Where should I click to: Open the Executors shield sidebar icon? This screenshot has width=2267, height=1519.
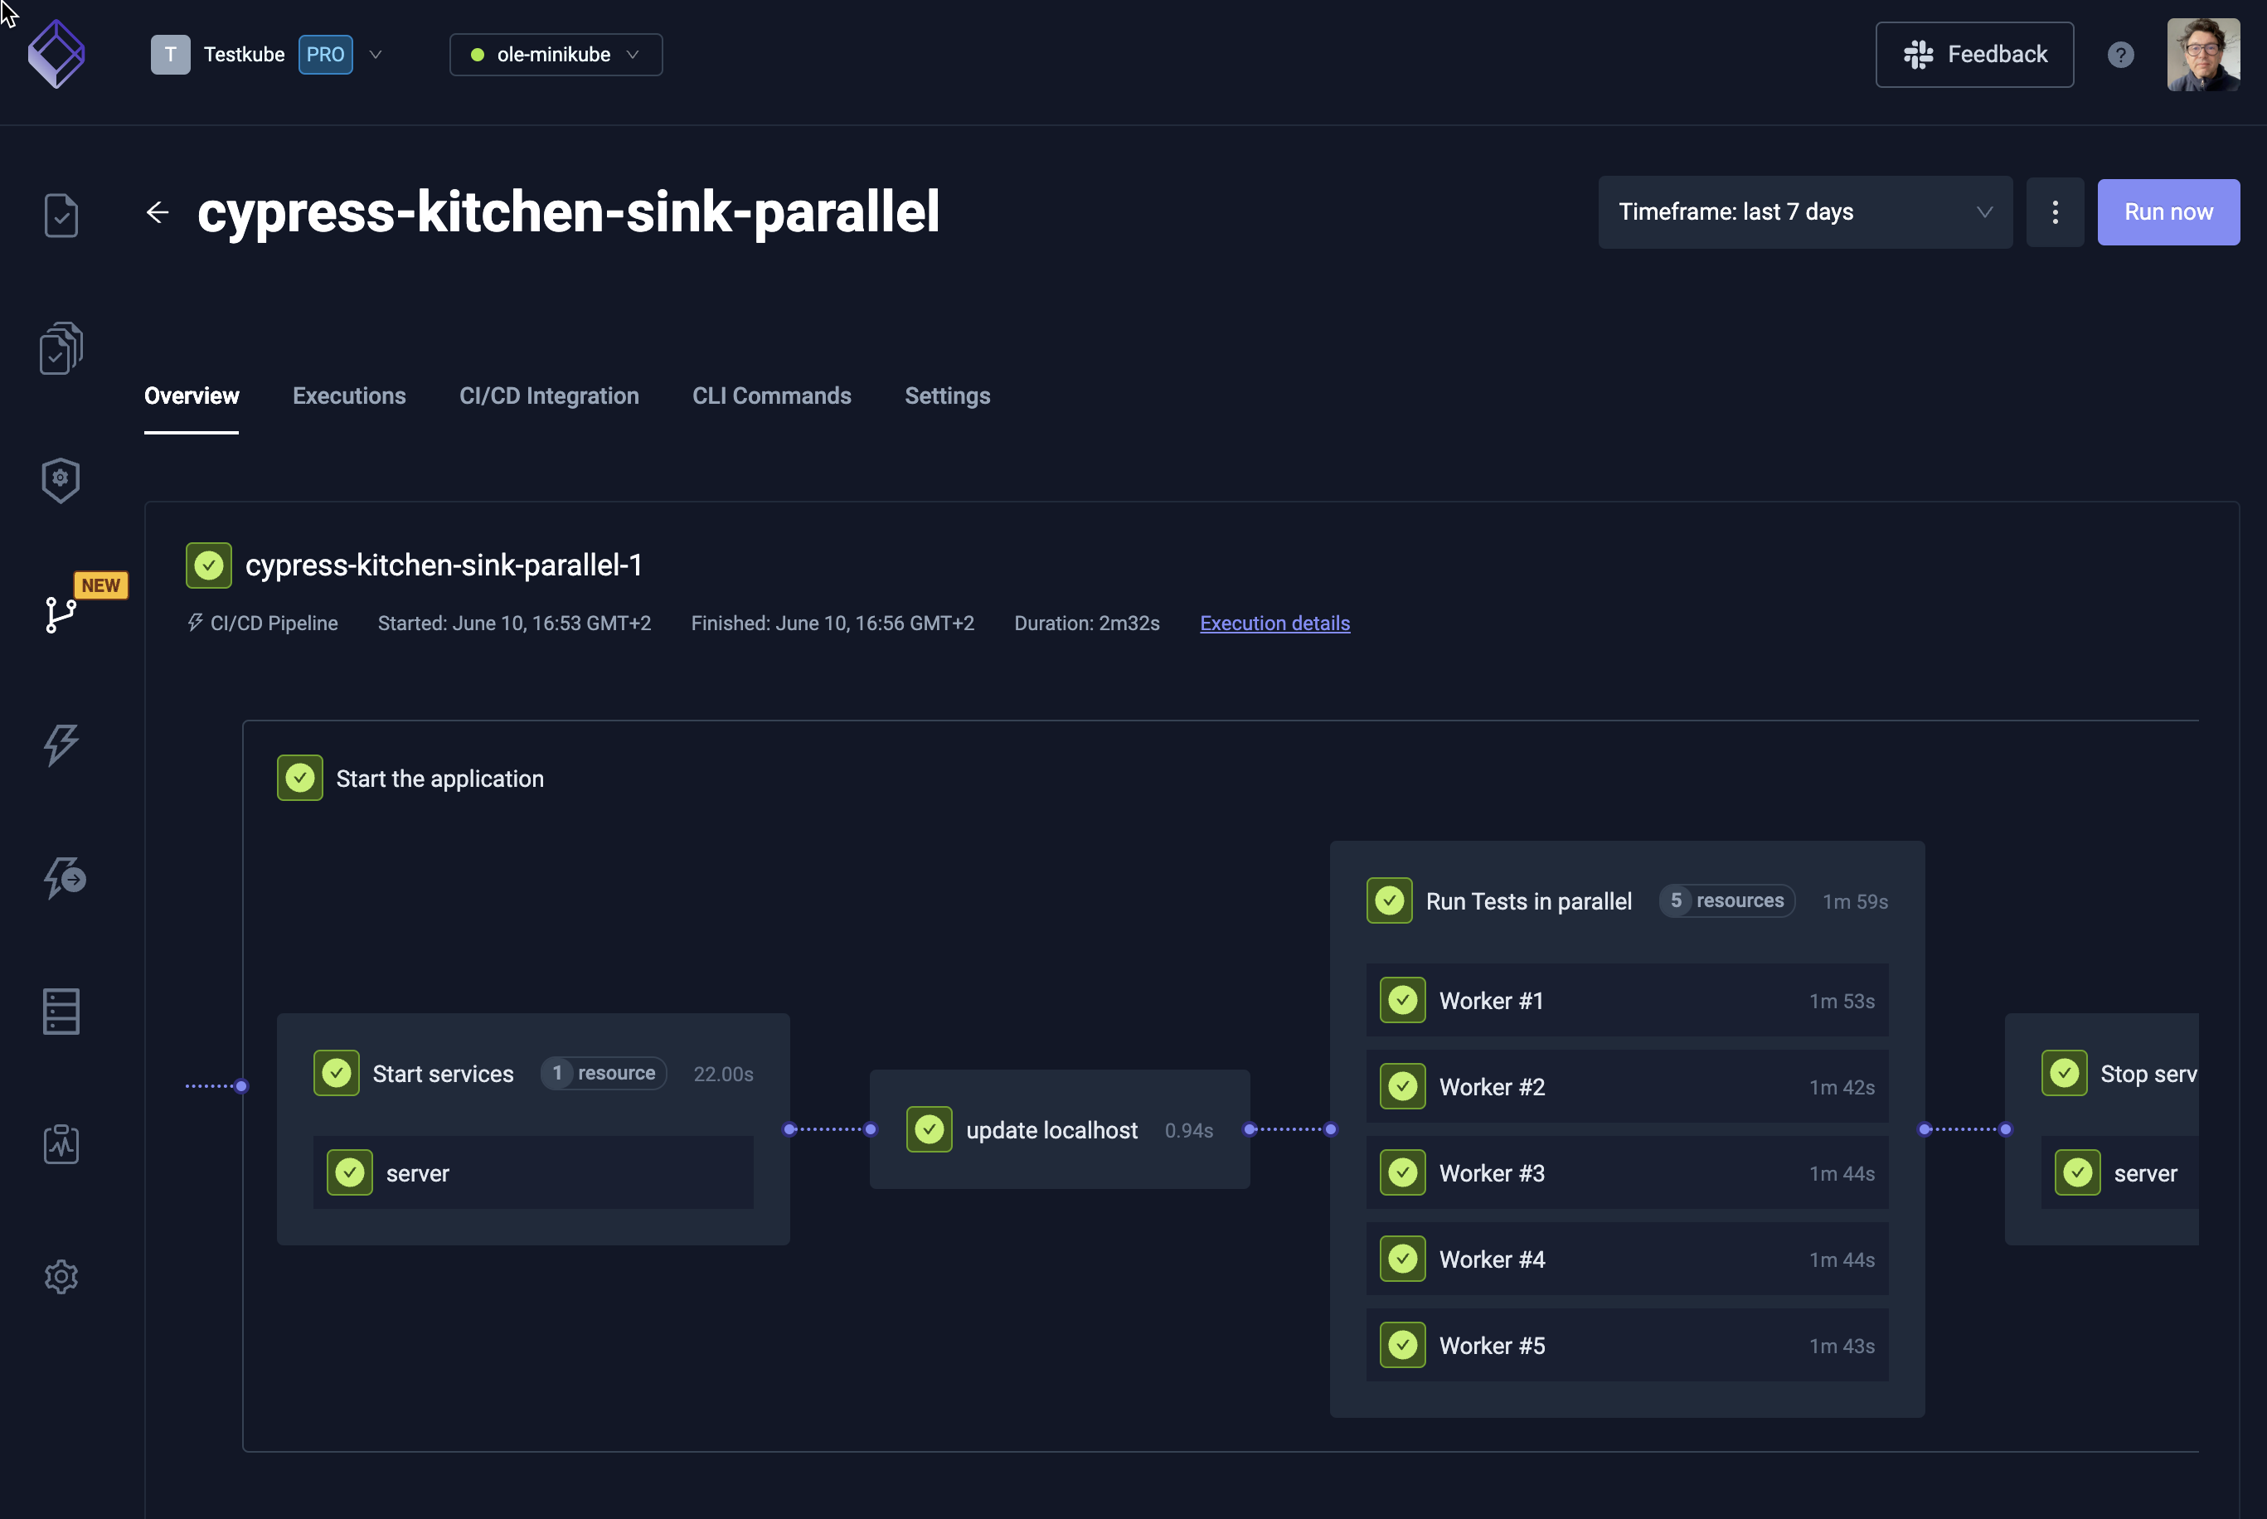pos(61,479)
